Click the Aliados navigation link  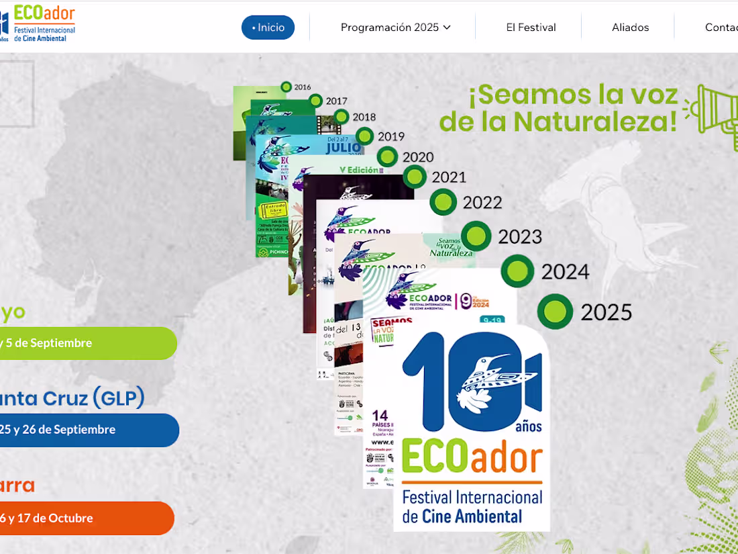(631, 28)
